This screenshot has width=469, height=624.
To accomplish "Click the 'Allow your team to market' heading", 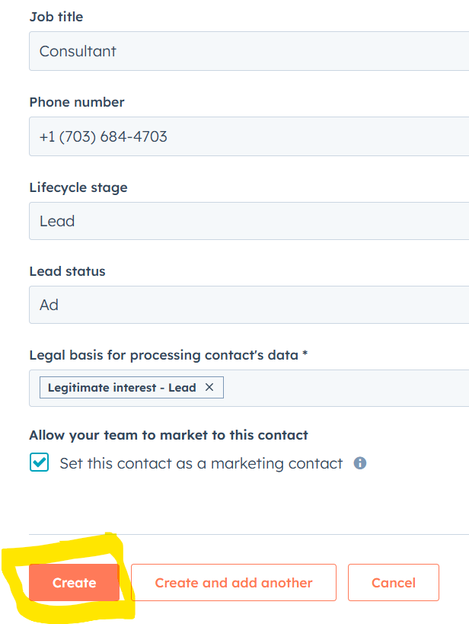I will 168,435.
